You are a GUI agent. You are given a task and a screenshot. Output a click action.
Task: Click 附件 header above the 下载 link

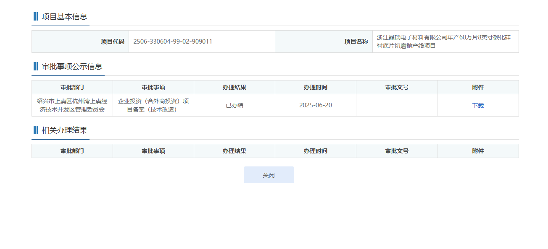pyautogui.click(x=478, y=88)
